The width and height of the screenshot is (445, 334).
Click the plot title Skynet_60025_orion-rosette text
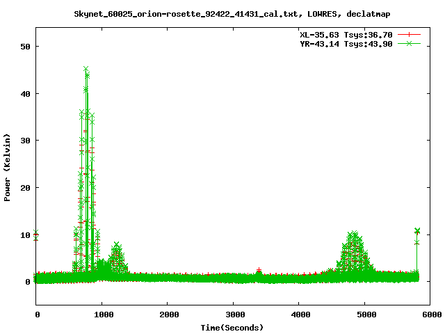(x=232, y=14)
